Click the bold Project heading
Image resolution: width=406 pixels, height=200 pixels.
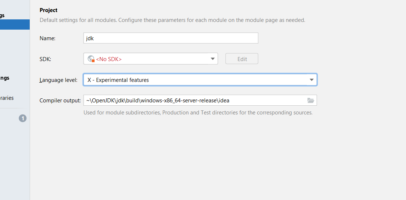pyautogui.click(x=48, y=10)
